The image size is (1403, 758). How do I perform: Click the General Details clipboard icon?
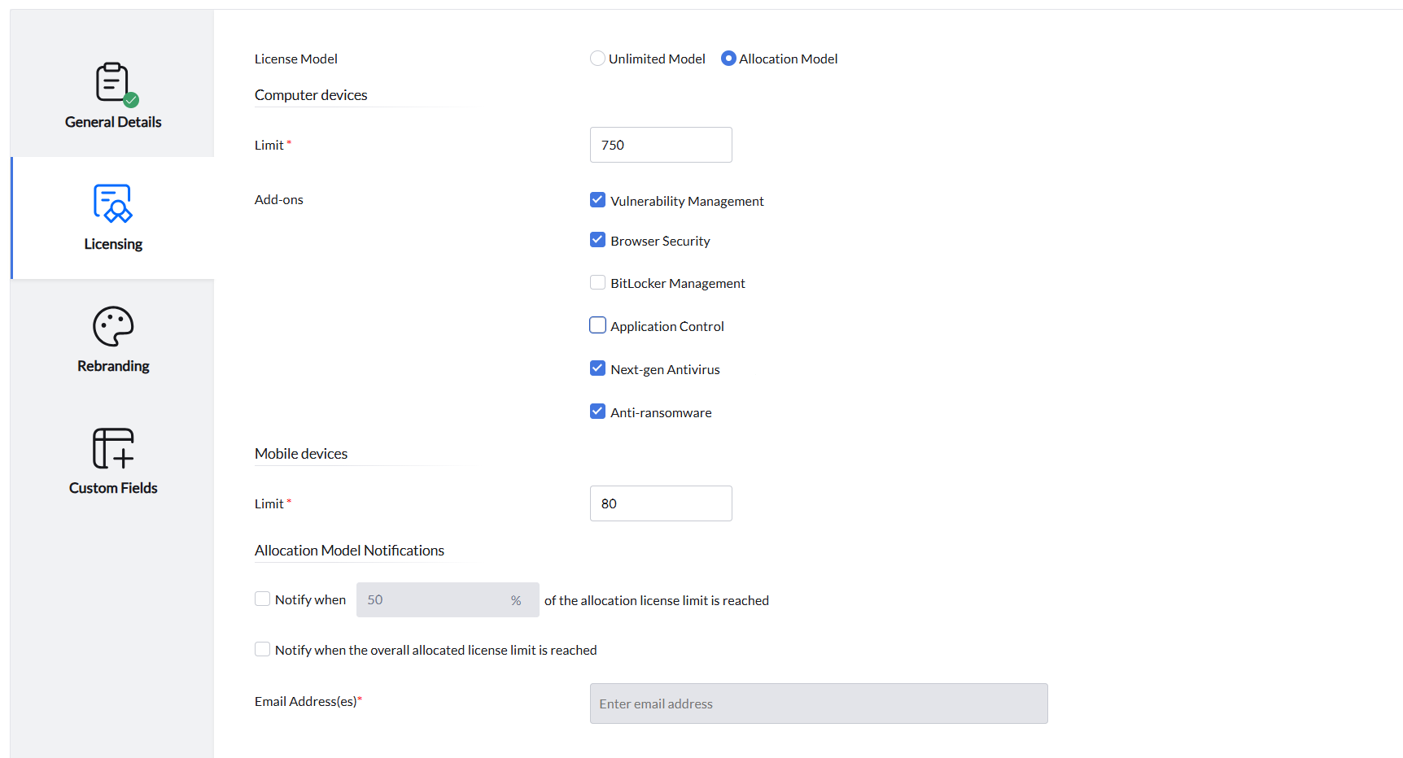click(x=113, y=83)
